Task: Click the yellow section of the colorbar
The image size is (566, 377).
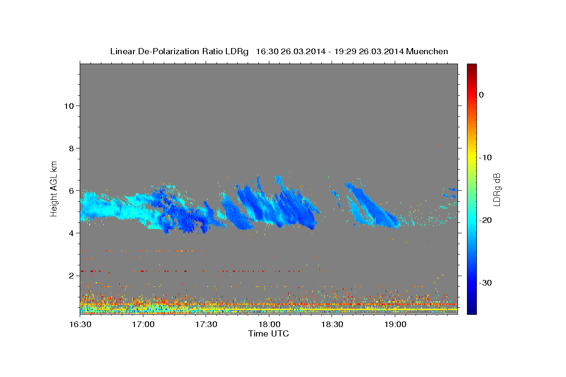Action: tap(472, 156)
